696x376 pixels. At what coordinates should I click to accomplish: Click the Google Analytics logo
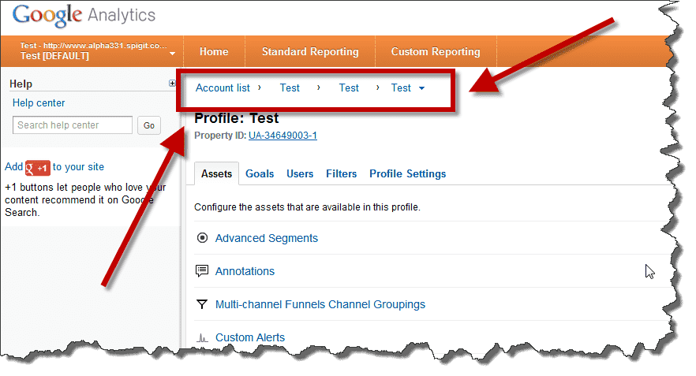84,16
